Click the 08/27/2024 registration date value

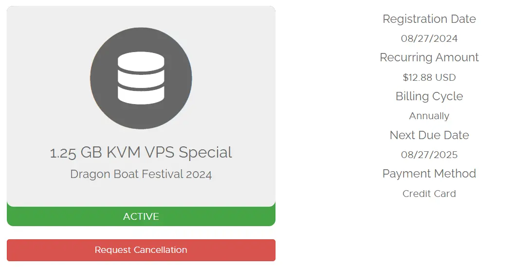429,38
